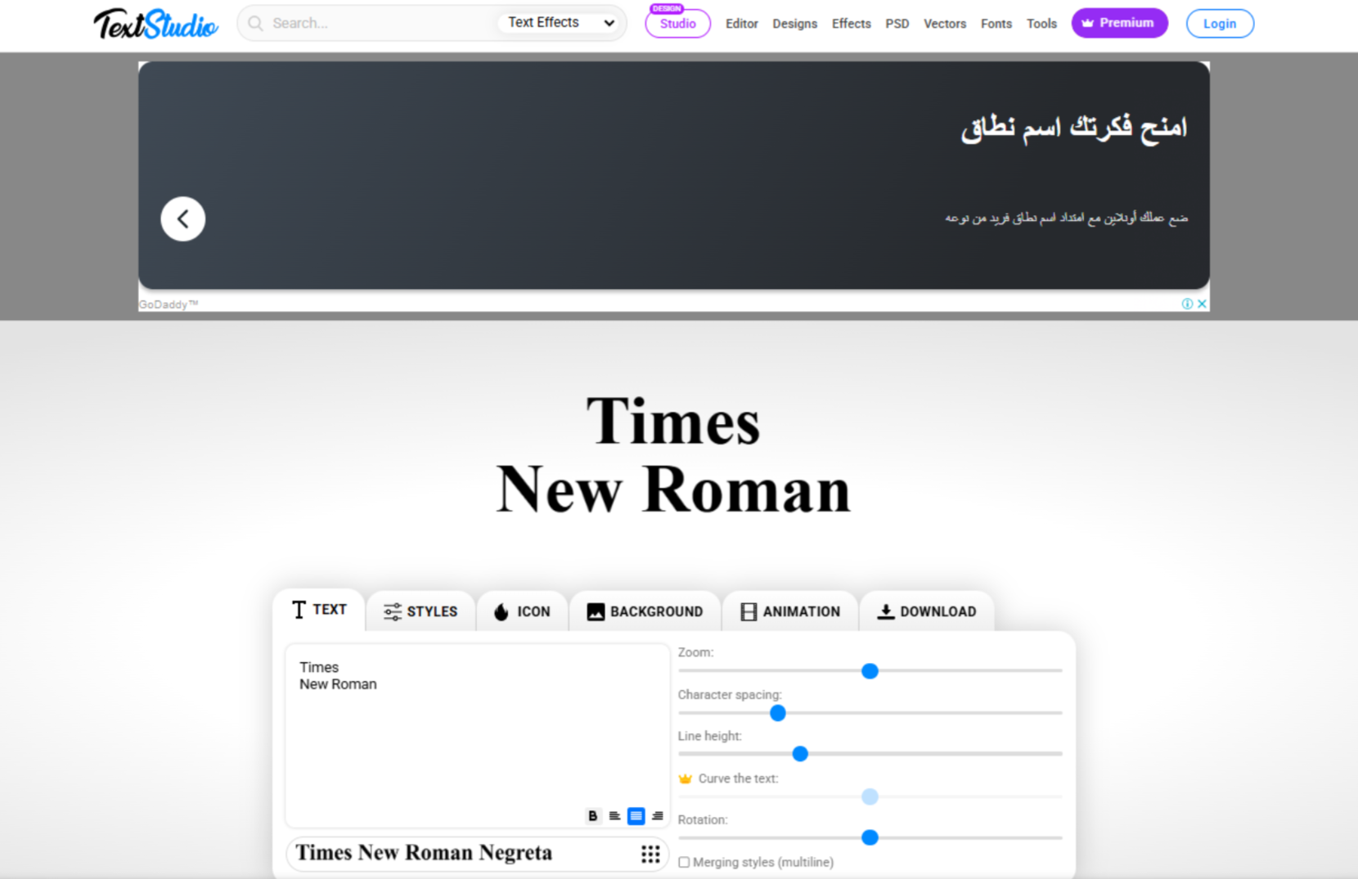Open the Fonts menu item
The height and width of the screenshot is (879, 1358).
pyautogui.click(x=996, y=24)
